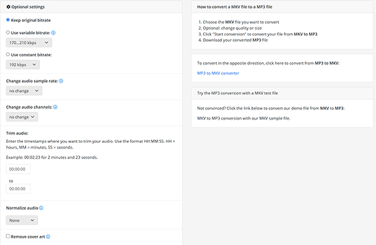
Task: Click step 'Choose the MKV file' text
Action: tap(241, 22)
